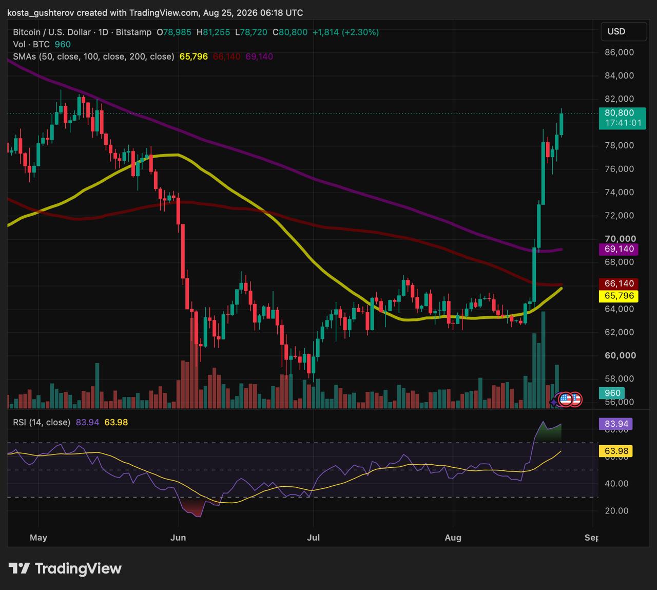Click the low value L78,720
This screenshot has height=590, width=657.
251,32
